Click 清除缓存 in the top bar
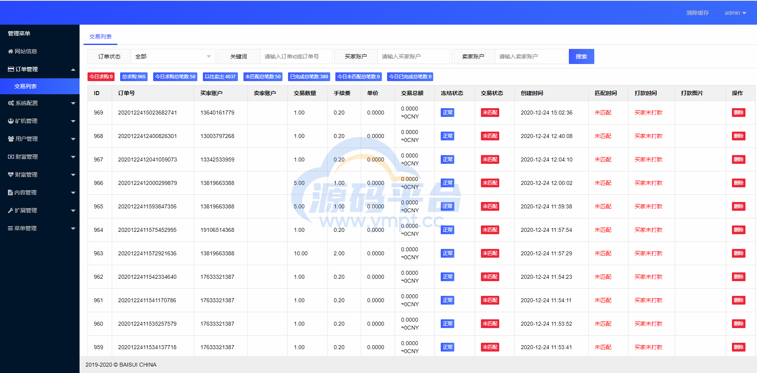 (x=697, y=13)
